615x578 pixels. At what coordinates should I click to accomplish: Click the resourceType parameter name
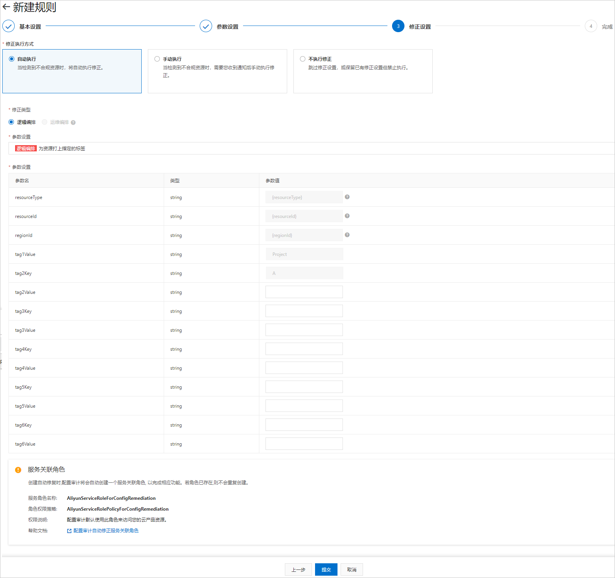click(x=29, y=197)
